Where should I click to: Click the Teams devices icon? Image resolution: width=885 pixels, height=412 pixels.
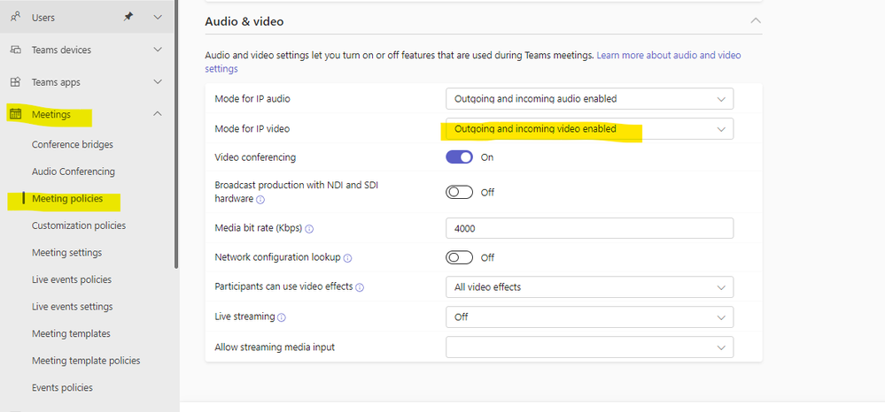coord(16,50)
